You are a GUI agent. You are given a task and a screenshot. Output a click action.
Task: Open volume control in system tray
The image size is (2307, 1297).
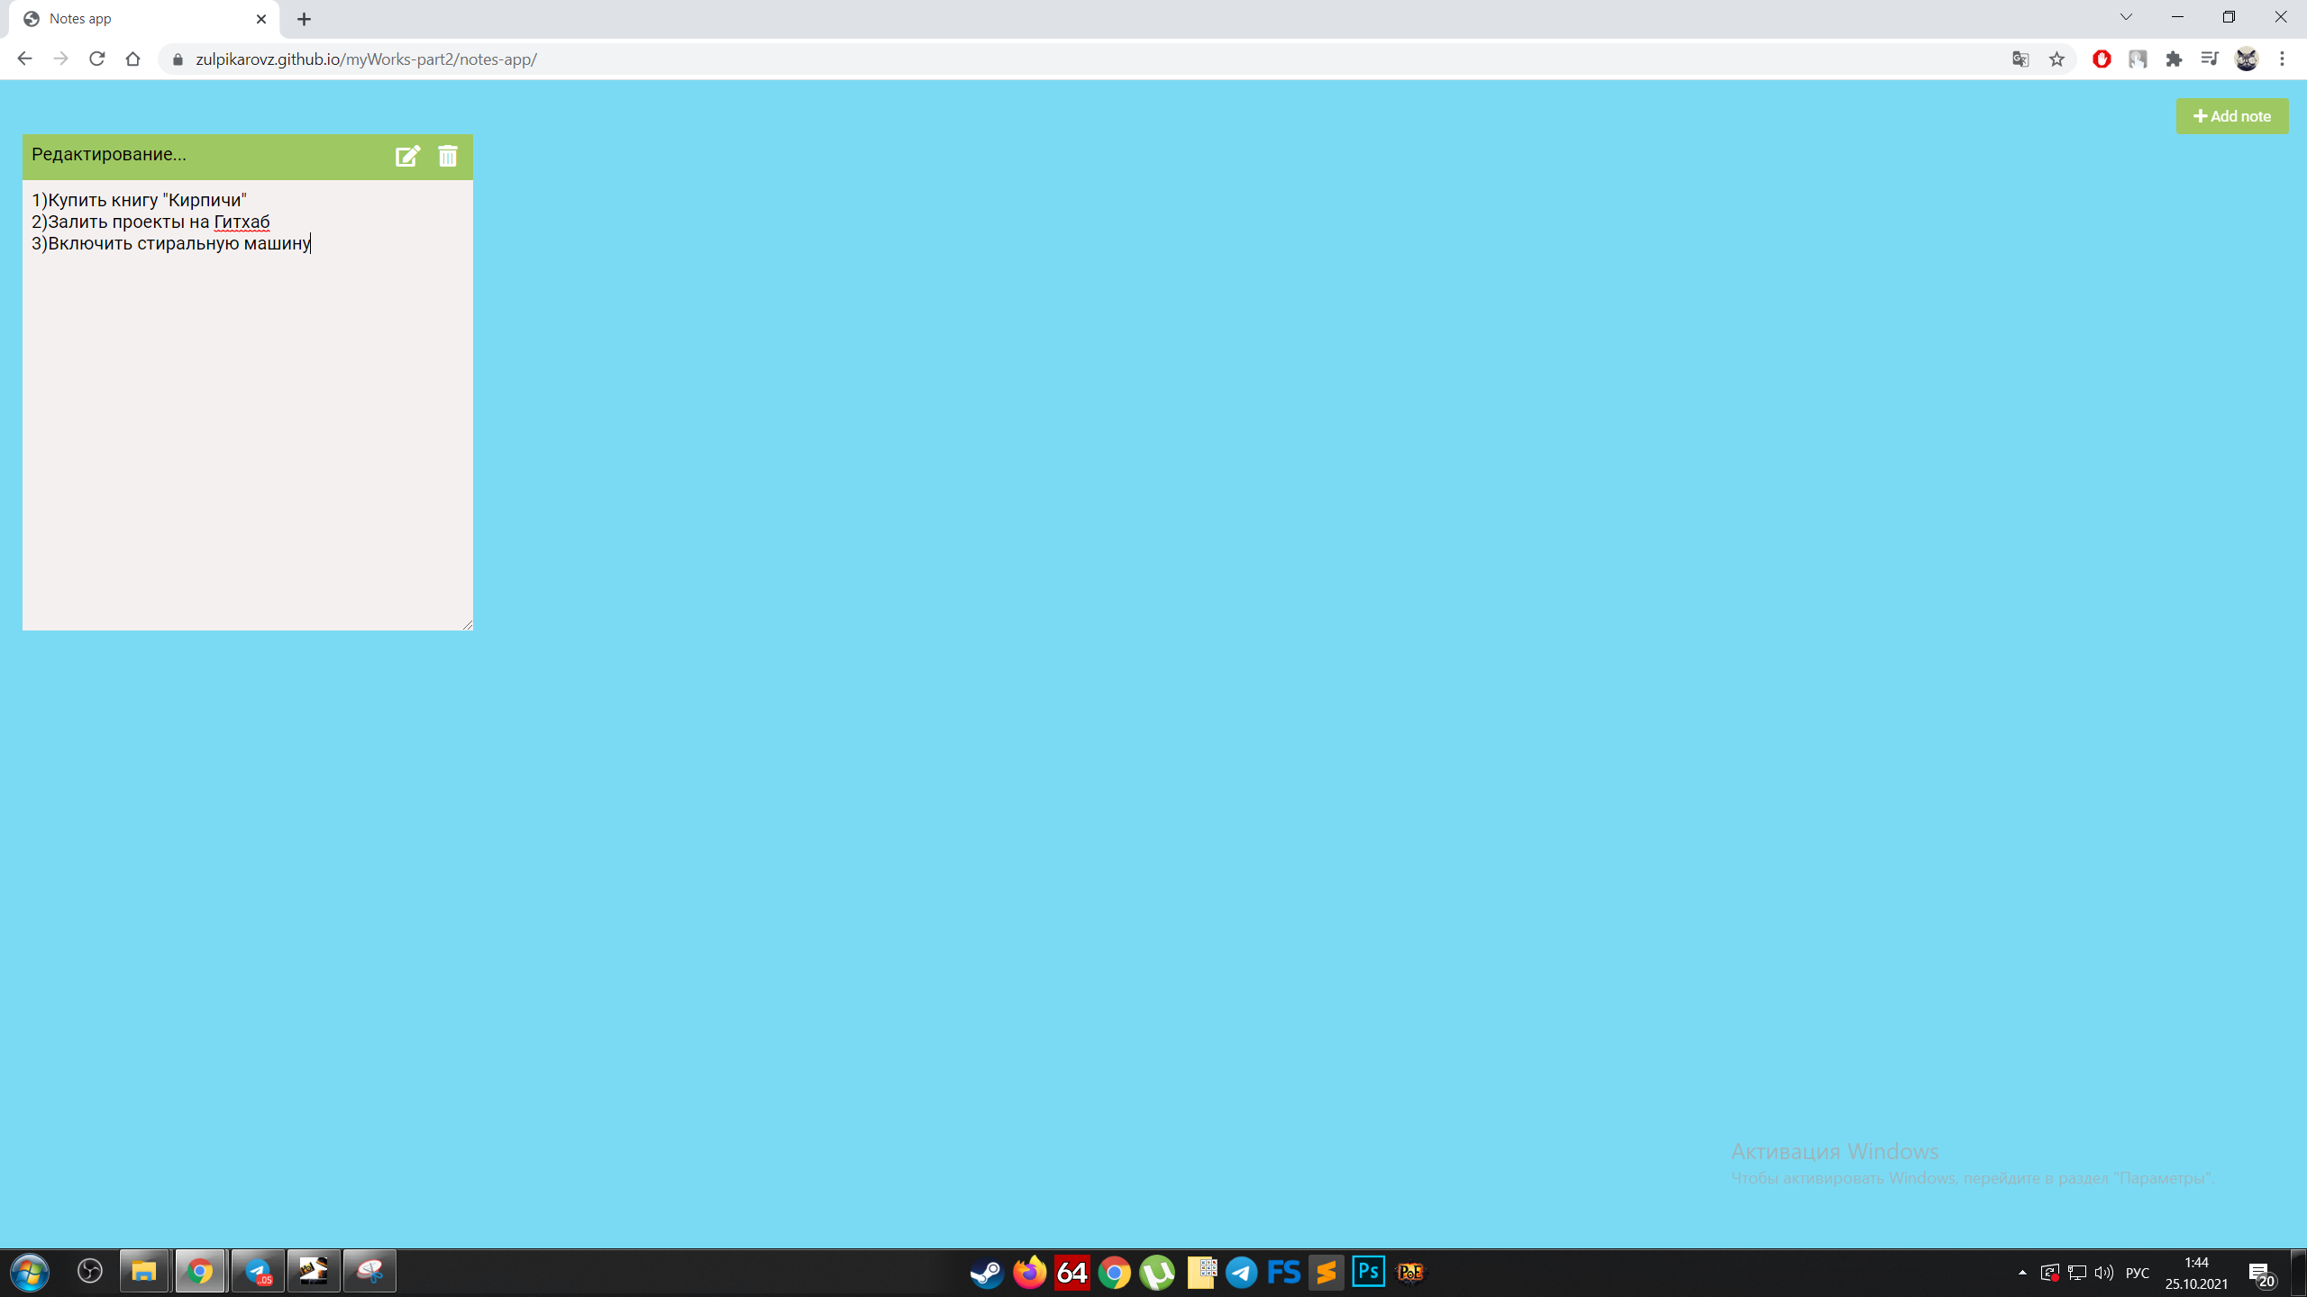tap(2103, 1273)
